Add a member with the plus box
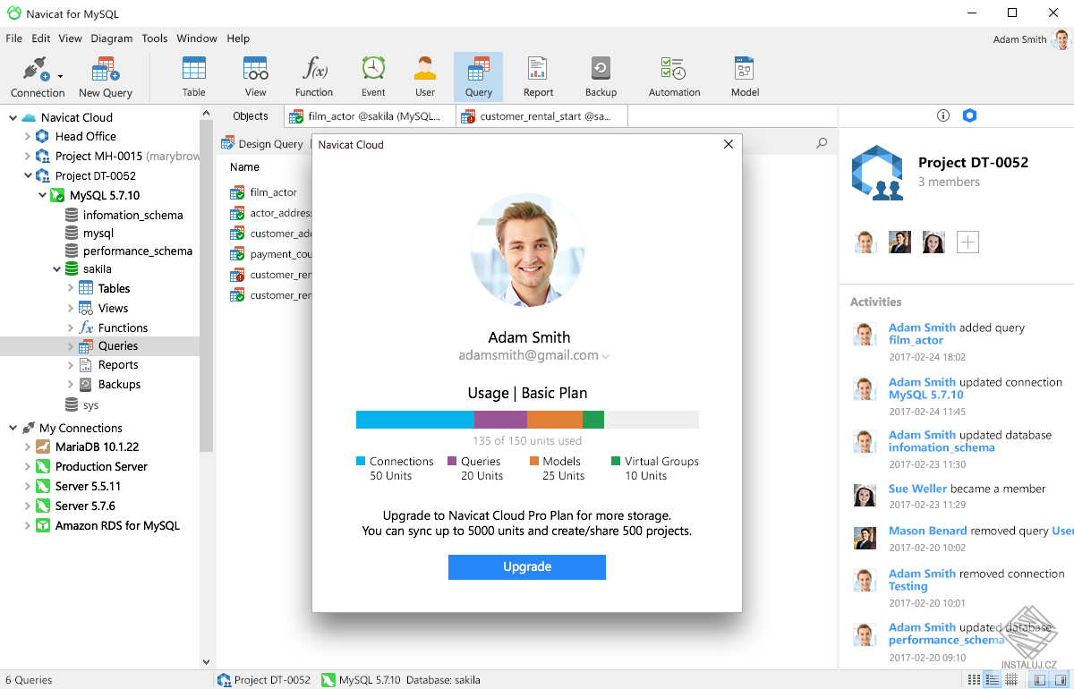Viewport: 1074px width, 689px height. (x=967, y=242)
